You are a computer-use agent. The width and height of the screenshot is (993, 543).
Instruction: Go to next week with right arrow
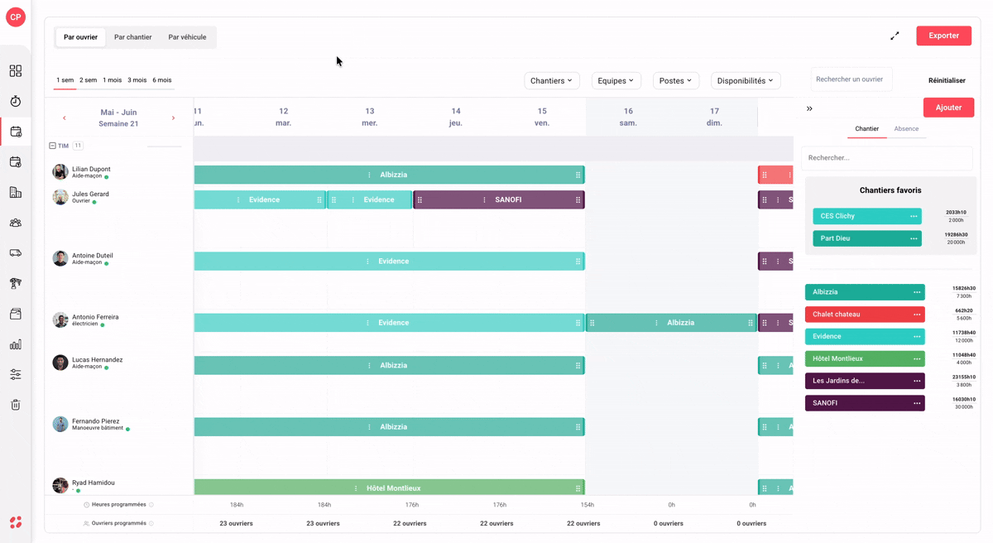click(173, 118)
